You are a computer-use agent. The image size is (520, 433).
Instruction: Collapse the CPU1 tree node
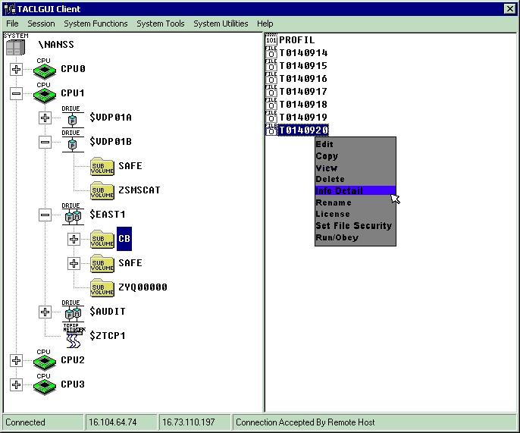[x=16, y=93]
